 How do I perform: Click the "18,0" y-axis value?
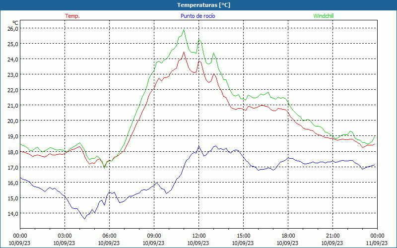click(13, 152)
